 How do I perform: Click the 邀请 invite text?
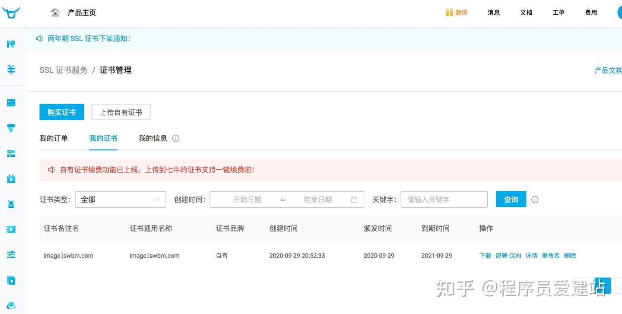461,13
